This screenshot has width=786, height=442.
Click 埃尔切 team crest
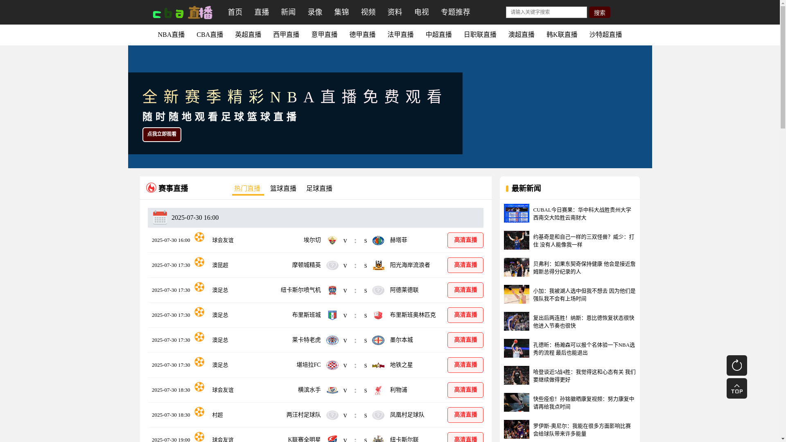point(332,240)
